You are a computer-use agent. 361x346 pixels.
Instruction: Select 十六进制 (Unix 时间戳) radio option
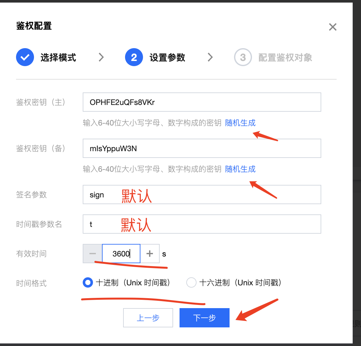191,282
